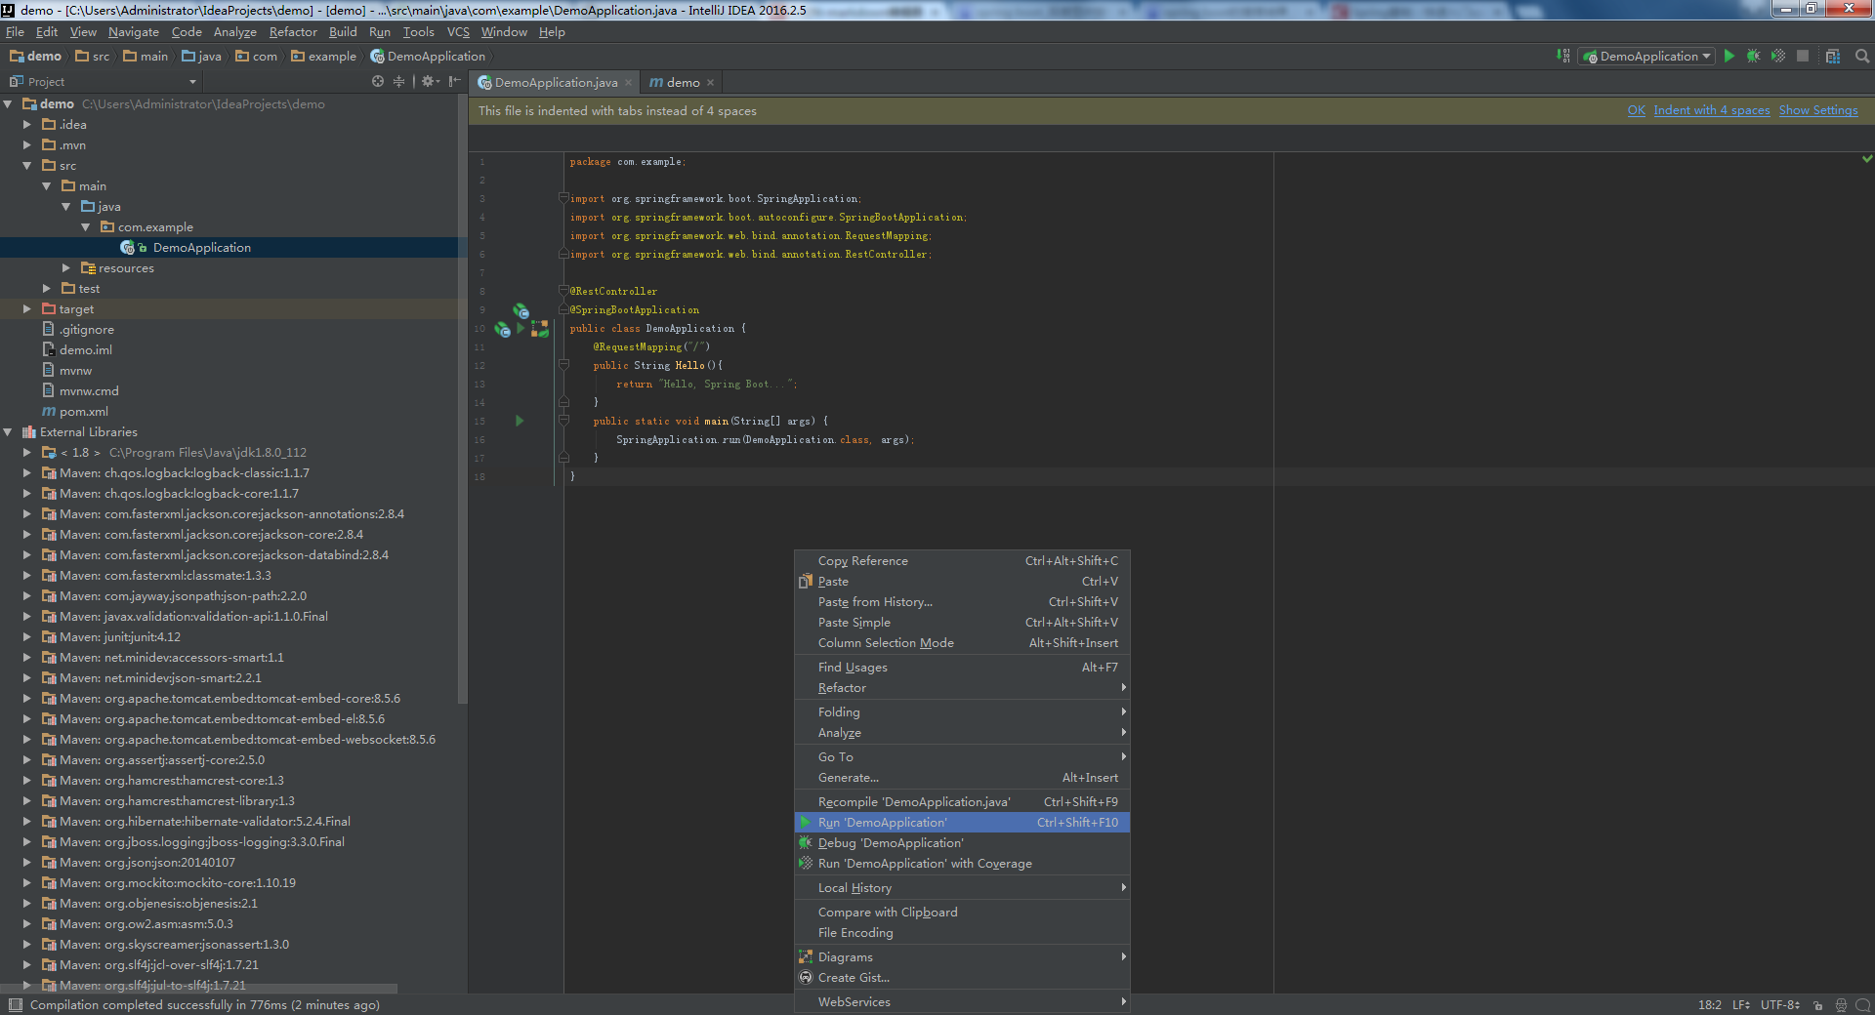The height and width of the screenshot is (1015, 1875).
Task: Click the event log icon in status bar
Action: [x=1862, y=1005]
